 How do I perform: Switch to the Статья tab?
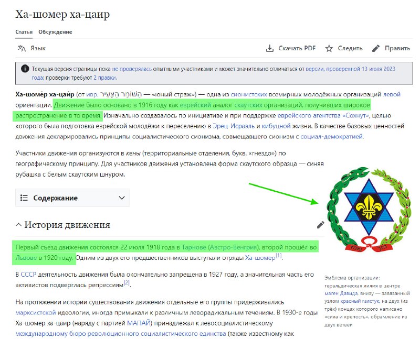pyautogui.click(x=24, y=32)
